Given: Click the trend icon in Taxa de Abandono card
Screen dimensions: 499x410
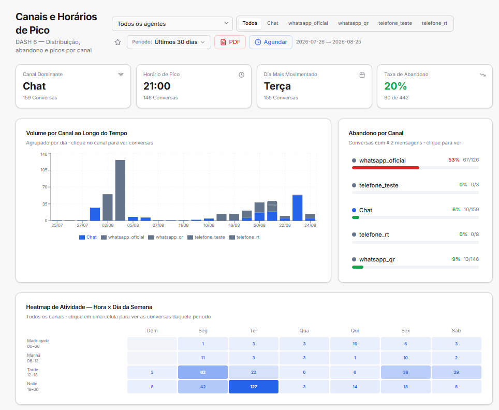Looking at the screenshot, I should coord(483,75).
